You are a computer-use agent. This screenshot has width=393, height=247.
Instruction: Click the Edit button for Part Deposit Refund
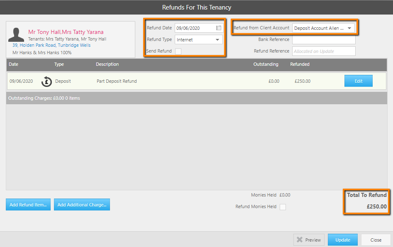click(359, 81)
